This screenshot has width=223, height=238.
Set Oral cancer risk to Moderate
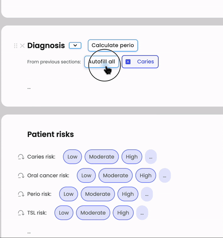coord(116,176)
